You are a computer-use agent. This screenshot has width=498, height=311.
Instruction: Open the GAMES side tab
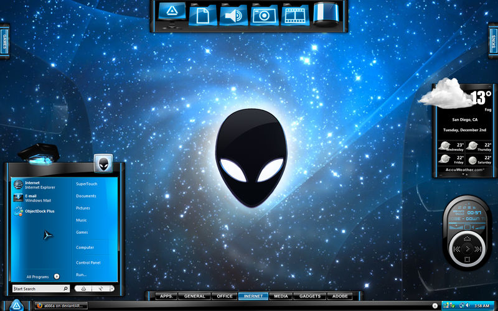(4, 42)
